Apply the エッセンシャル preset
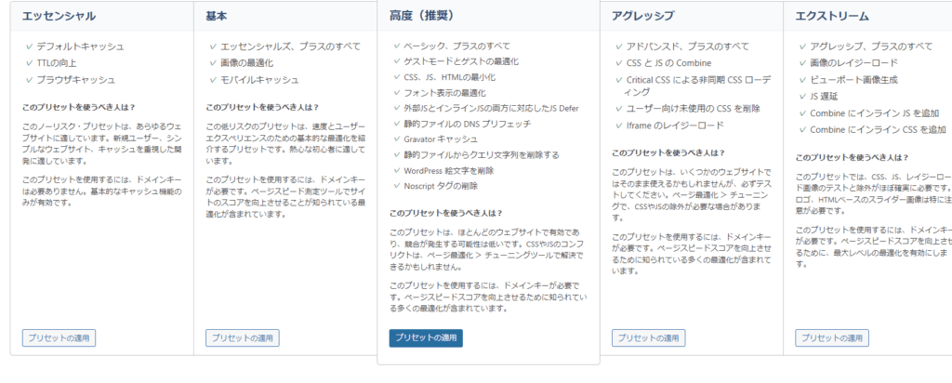The width and height of the screenshot is (952, 383). (58, 338)
